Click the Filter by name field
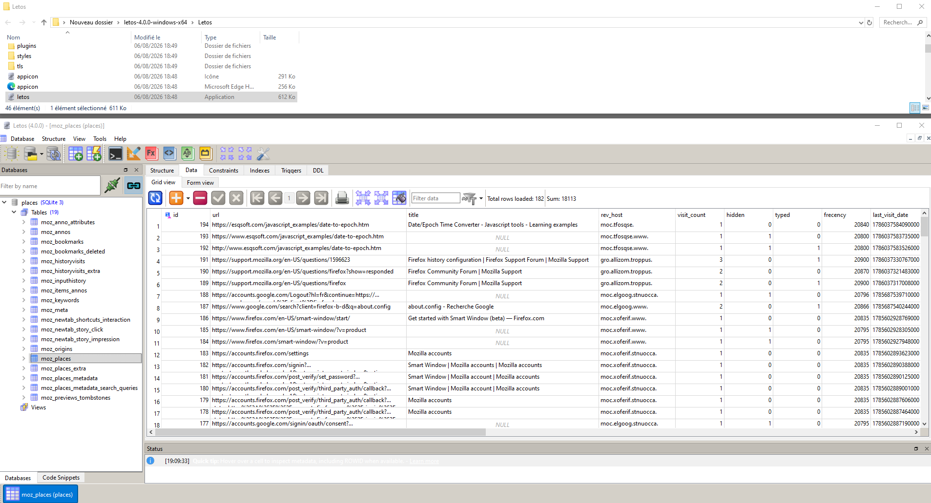This screenshot has height=503, width=931. [50, 186]
